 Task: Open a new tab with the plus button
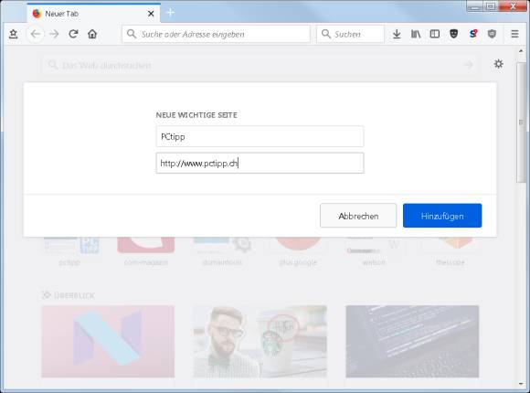(171, 13)
